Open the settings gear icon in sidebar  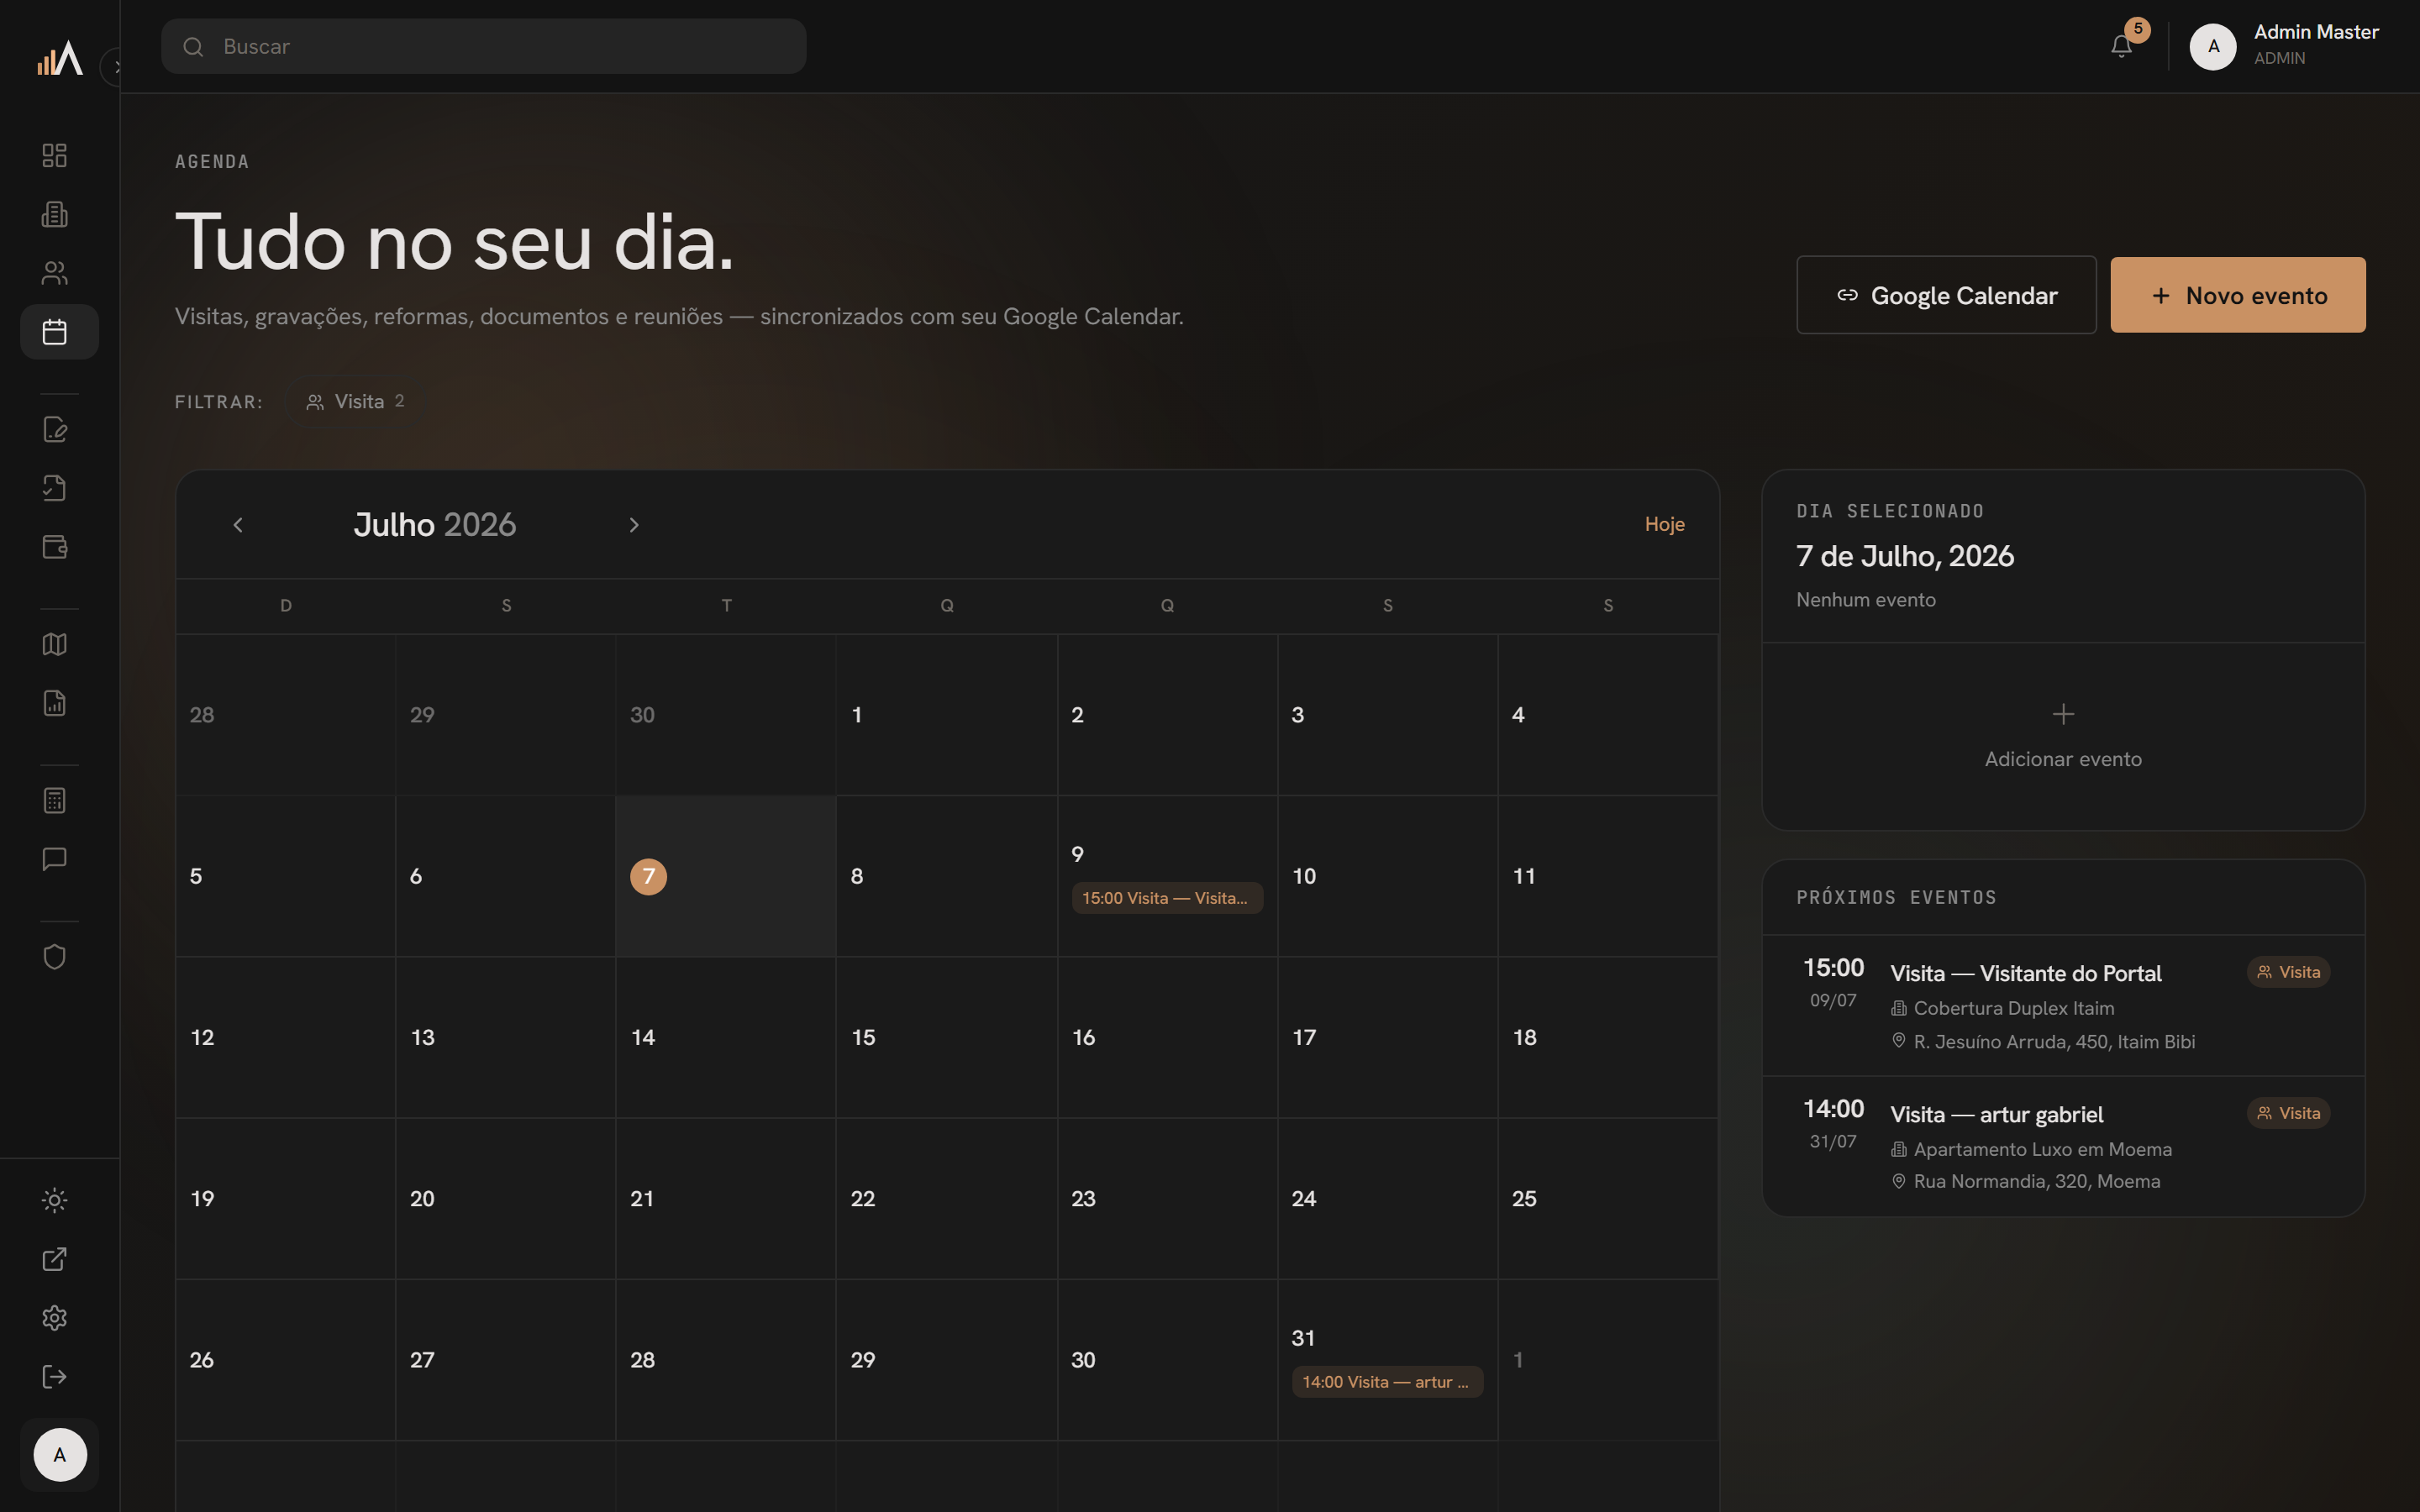pyautogui.click(x=55, y=1318)
